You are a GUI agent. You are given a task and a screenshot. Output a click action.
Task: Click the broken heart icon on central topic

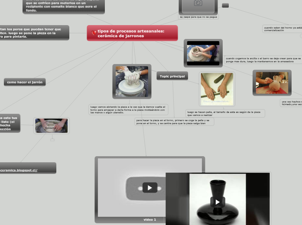click(94, 33)
